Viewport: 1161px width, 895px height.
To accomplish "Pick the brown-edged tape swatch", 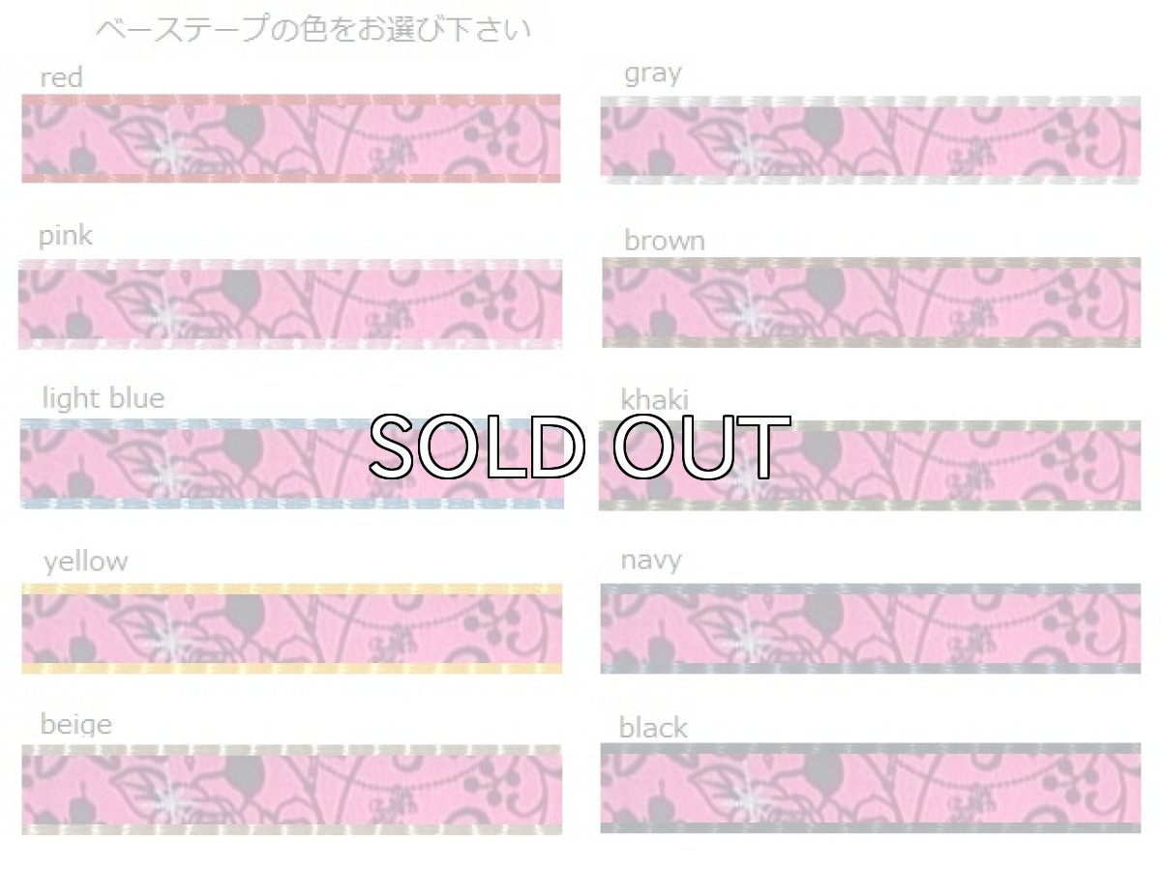I will (871, 303).
